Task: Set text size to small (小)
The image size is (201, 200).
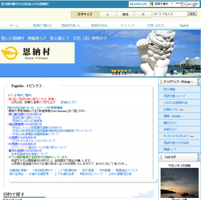Action: pos(108,15)
